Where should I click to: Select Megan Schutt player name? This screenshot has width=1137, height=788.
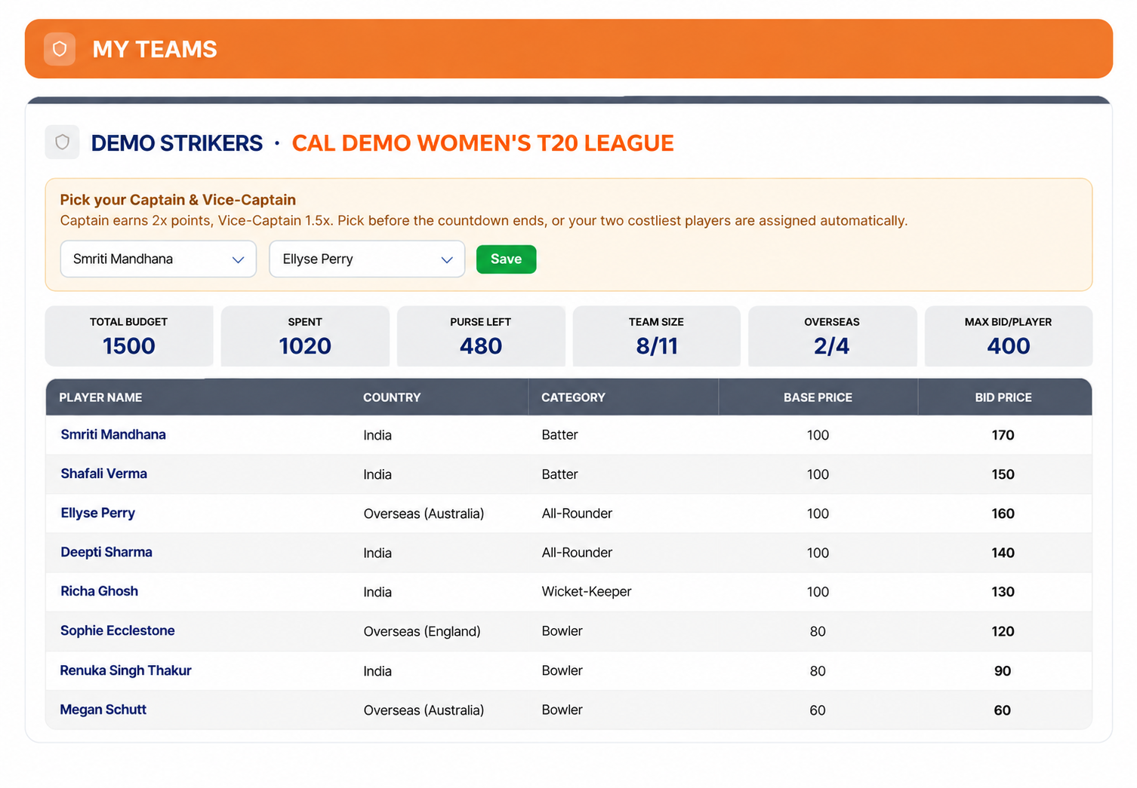tap(103, 710)
